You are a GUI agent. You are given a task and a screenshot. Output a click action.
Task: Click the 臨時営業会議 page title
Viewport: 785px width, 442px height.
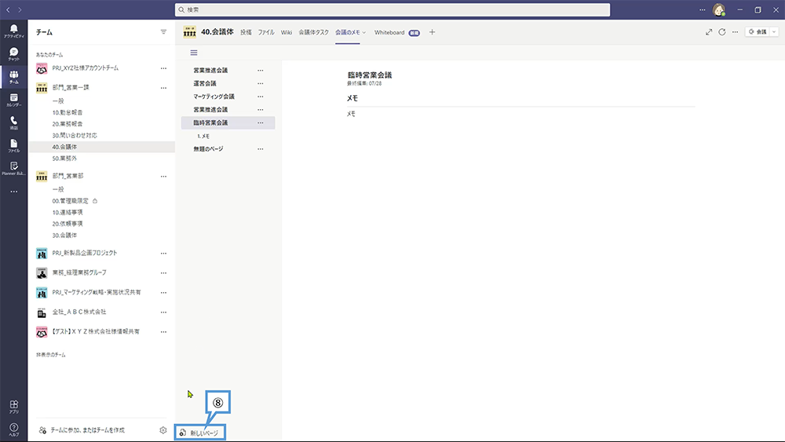tap(370, 75)
